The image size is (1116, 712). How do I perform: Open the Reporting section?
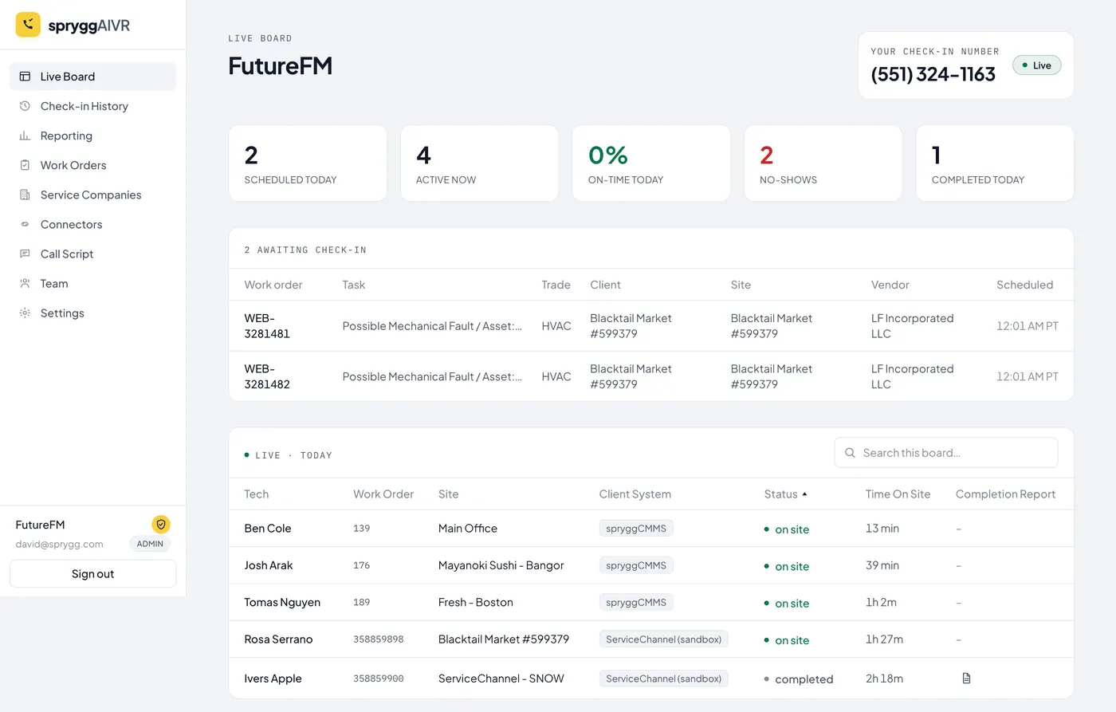pyautogui.click(x=92, y=136)
